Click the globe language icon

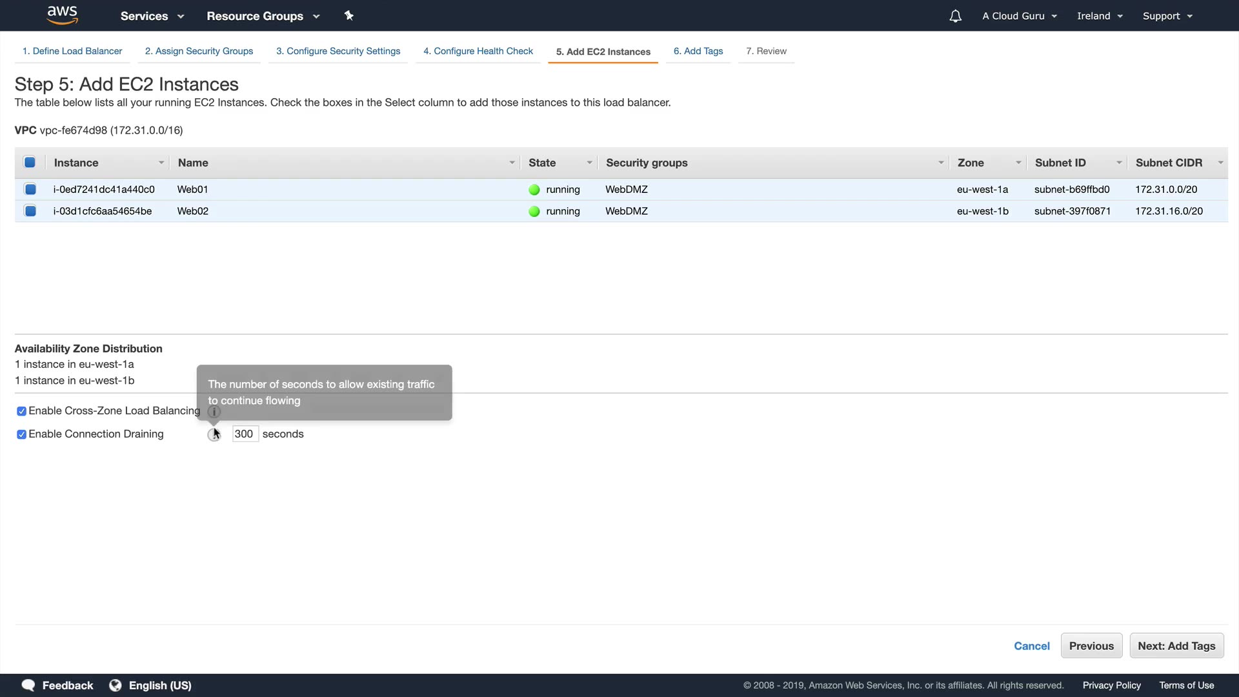(116, 685)
